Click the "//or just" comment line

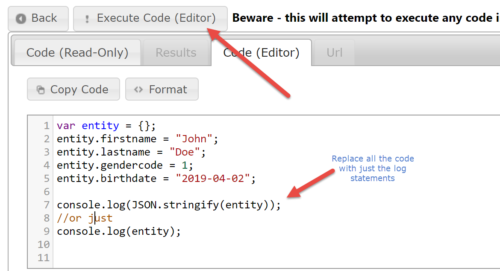click(x=84, y=218)
